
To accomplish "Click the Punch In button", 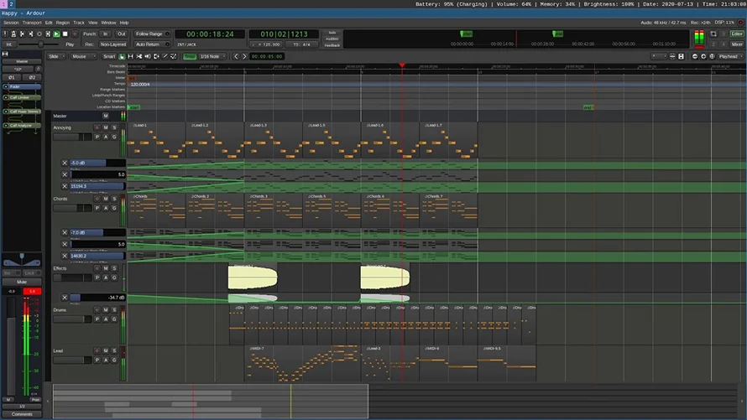I will pos(106,34).
